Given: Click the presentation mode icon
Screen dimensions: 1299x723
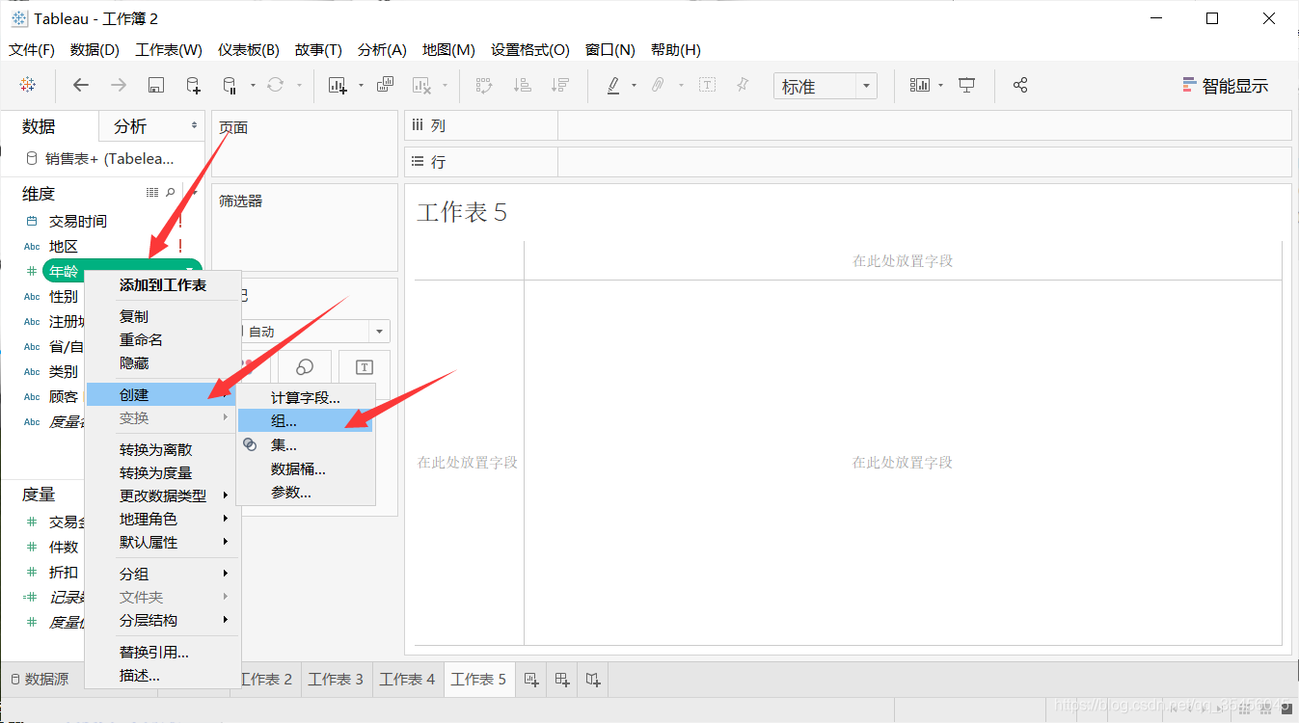Looking at the screenshot, I should pyautogui.click(x=967, y=85).
